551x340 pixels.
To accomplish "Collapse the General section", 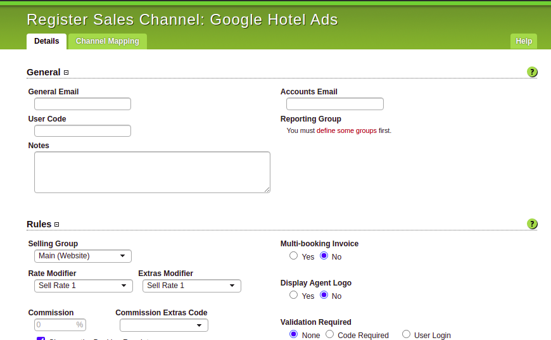I will (66, 72).
